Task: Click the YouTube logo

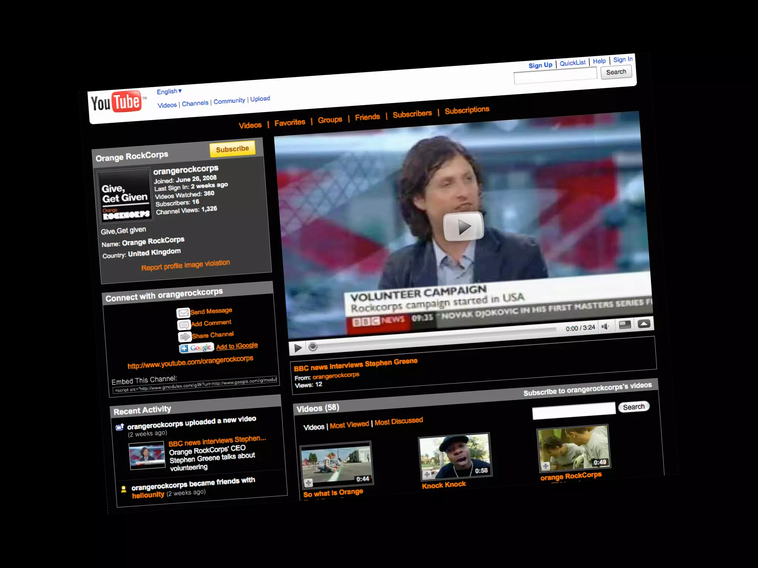Action: [x=116, y=102]
